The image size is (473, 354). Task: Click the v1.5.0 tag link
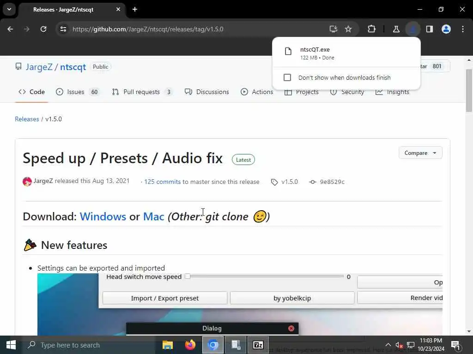click(x=290, y=182)
